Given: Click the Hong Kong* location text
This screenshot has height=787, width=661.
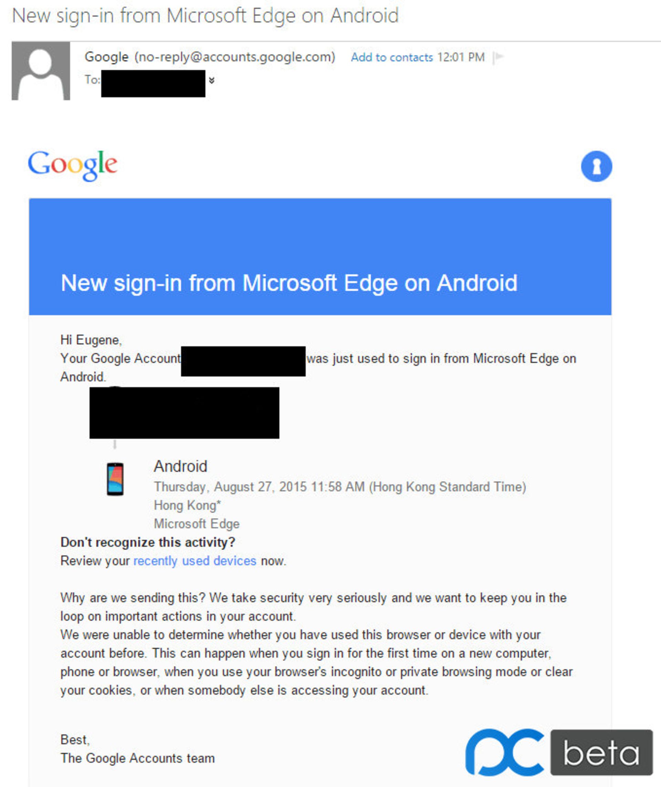Looking at the screenshot, I should (x=187, y=505).
